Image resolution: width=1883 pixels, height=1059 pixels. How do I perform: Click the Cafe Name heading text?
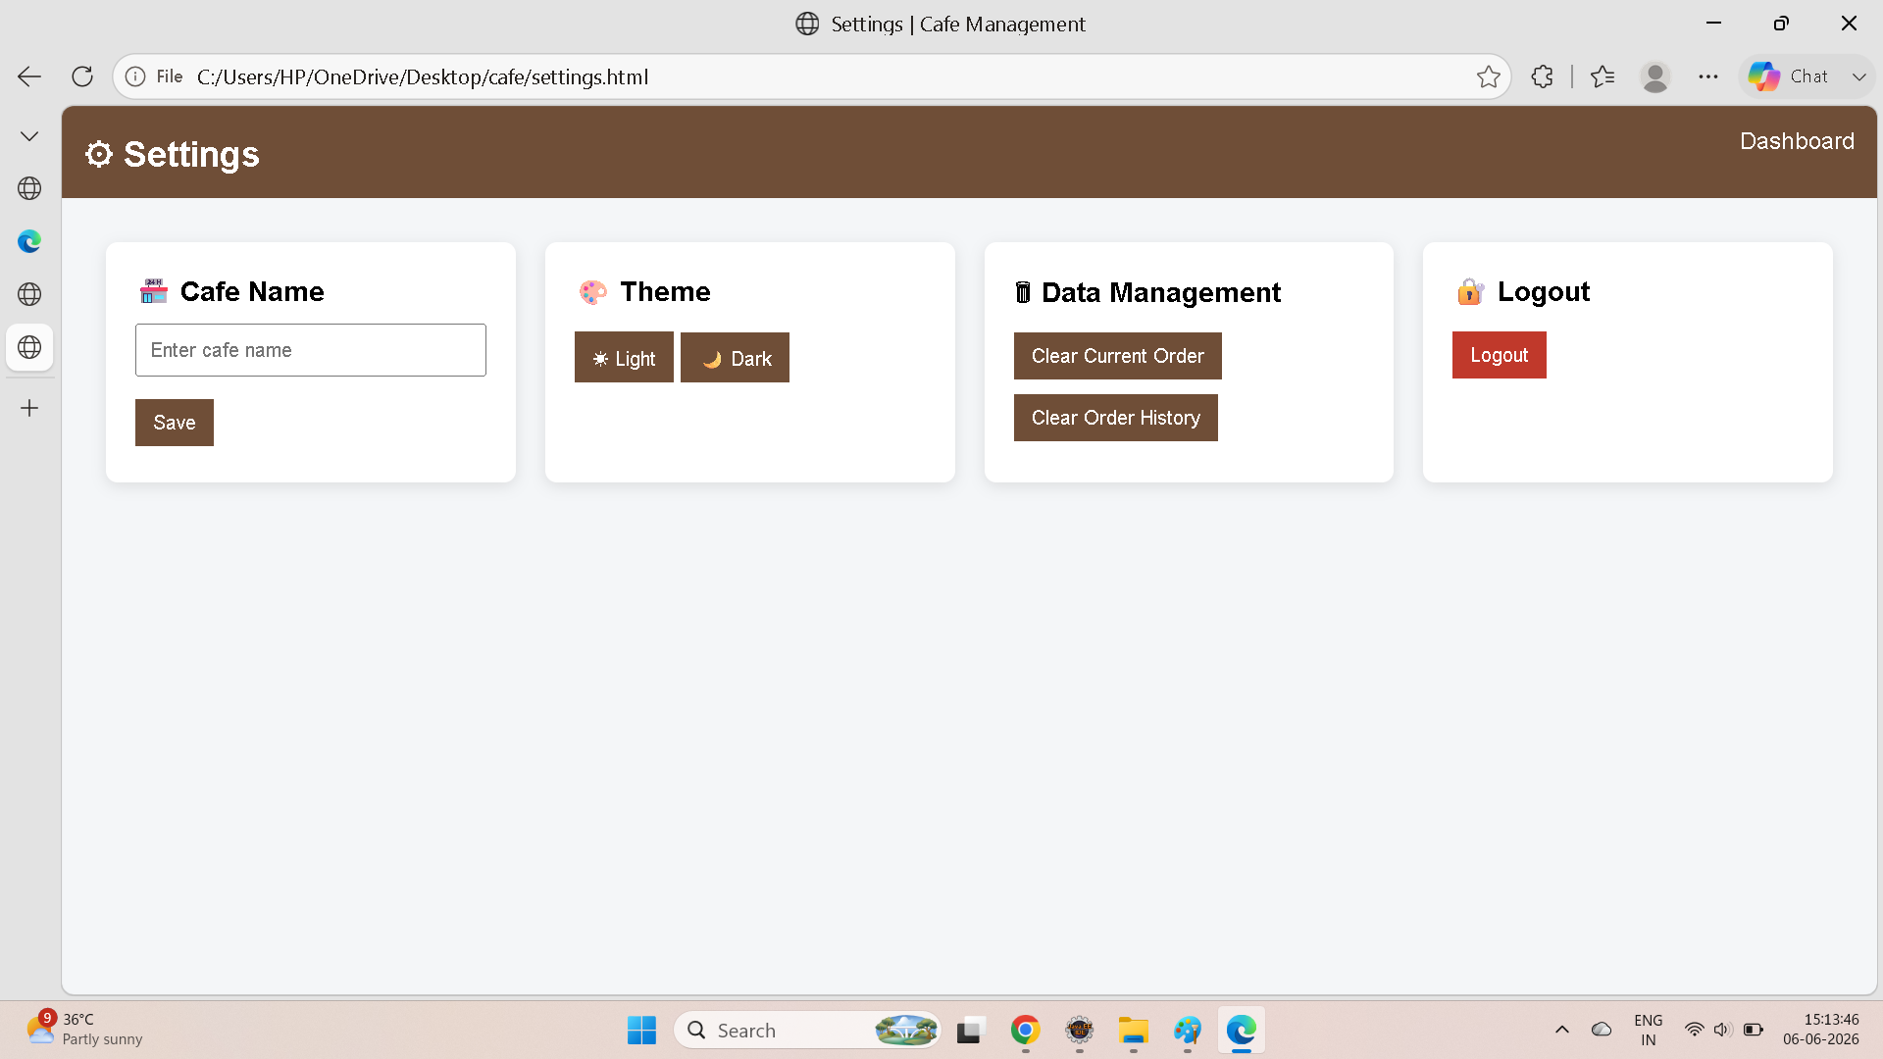[252, 291]
